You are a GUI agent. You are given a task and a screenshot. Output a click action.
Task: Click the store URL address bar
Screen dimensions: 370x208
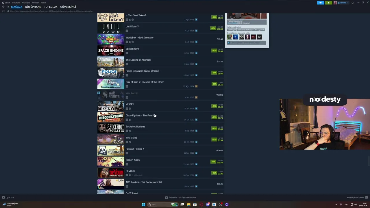pos(52,11)
